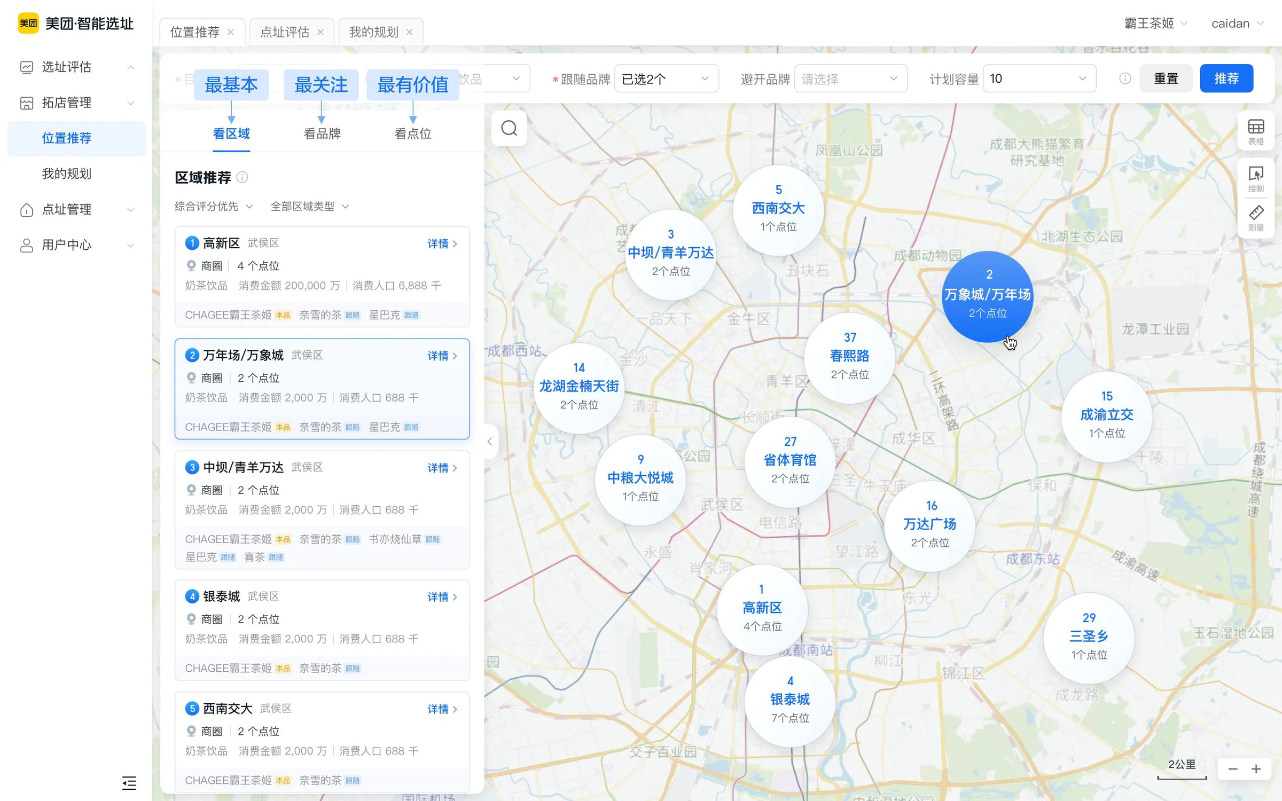This screenshot has width=1282, height=801.
Task: Click the 中粮大悦城 map bubble
Action: pos(640,479)
